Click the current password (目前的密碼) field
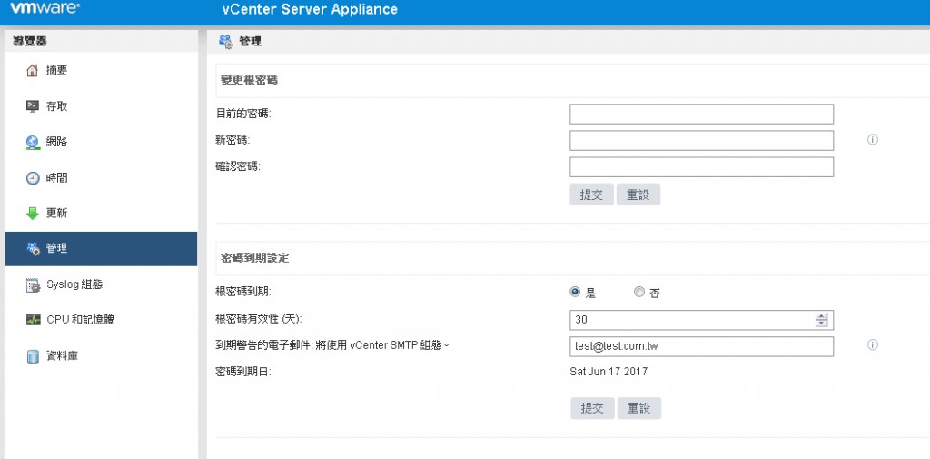Image resolution: width=930 pixels, height=459 pixels. coord(702,114)
